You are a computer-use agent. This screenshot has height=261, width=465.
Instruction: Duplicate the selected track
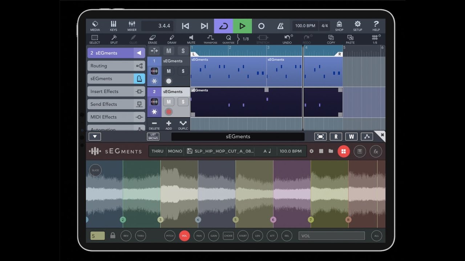[183, 125]
